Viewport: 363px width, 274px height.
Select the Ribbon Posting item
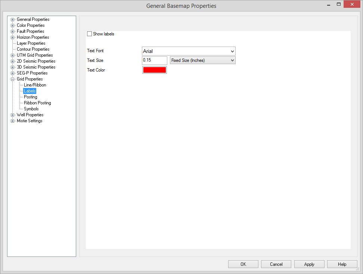37,103
